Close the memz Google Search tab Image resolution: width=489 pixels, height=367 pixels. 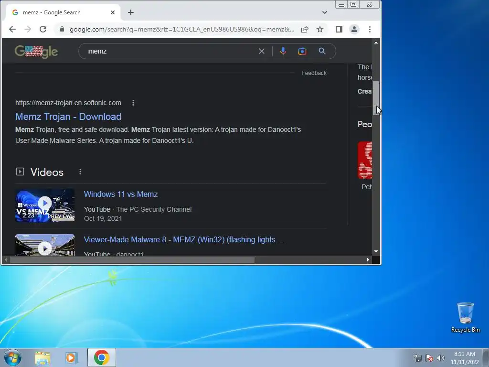[x=113, y=12]
